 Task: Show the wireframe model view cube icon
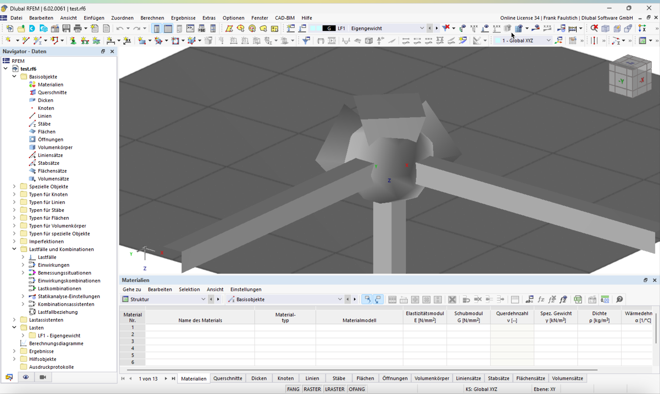605,28
